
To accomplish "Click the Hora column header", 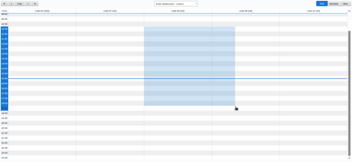I will pos(4,11).
